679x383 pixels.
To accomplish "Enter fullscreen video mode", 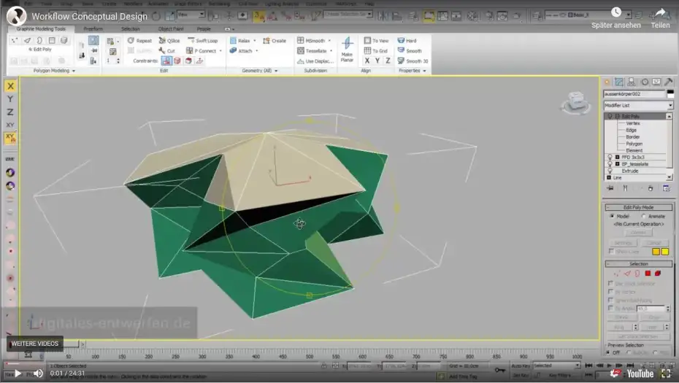I will tap(666, 373).
